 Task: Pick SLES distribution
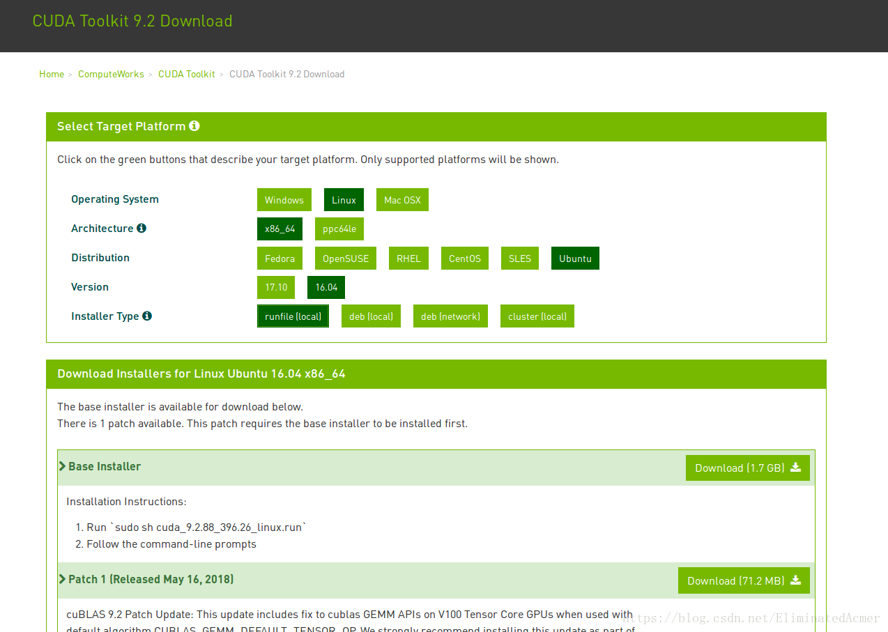[x=520, y=259]
